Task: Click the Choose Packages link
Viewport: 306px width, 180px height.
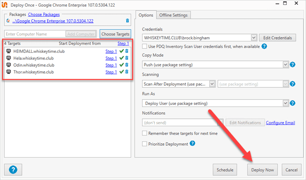Action: point(44,14)
